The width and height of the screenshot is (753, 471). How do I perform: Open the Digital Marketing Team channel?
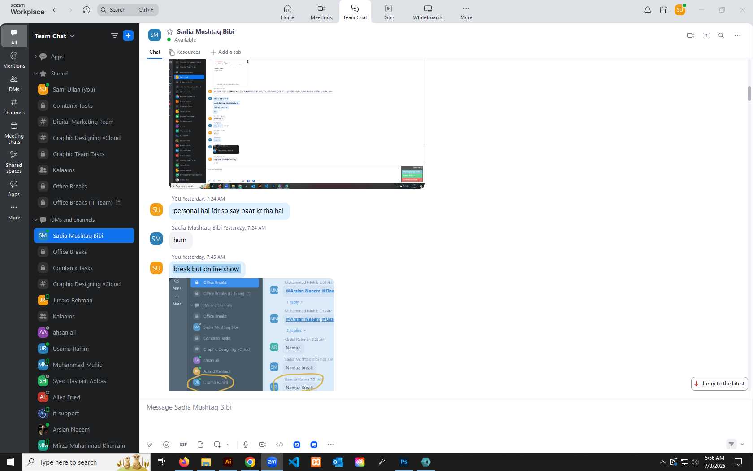[x=84, y=122]
